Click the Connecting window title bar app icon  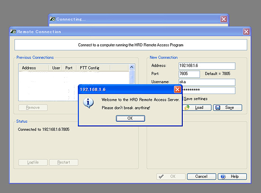pos(52,19)
